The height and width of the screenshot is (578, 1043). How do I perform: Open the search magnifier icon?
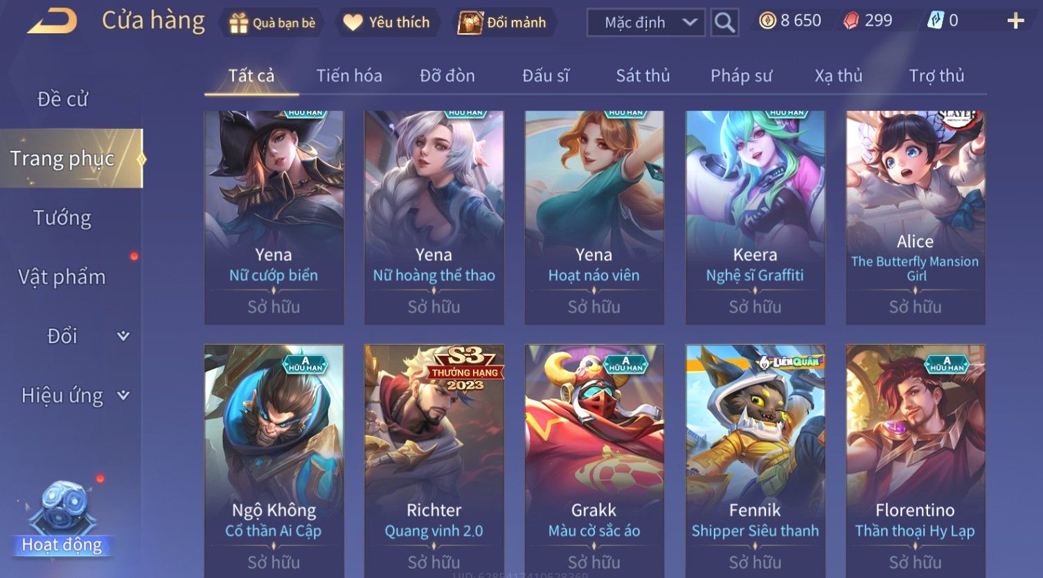pos(724,23)
